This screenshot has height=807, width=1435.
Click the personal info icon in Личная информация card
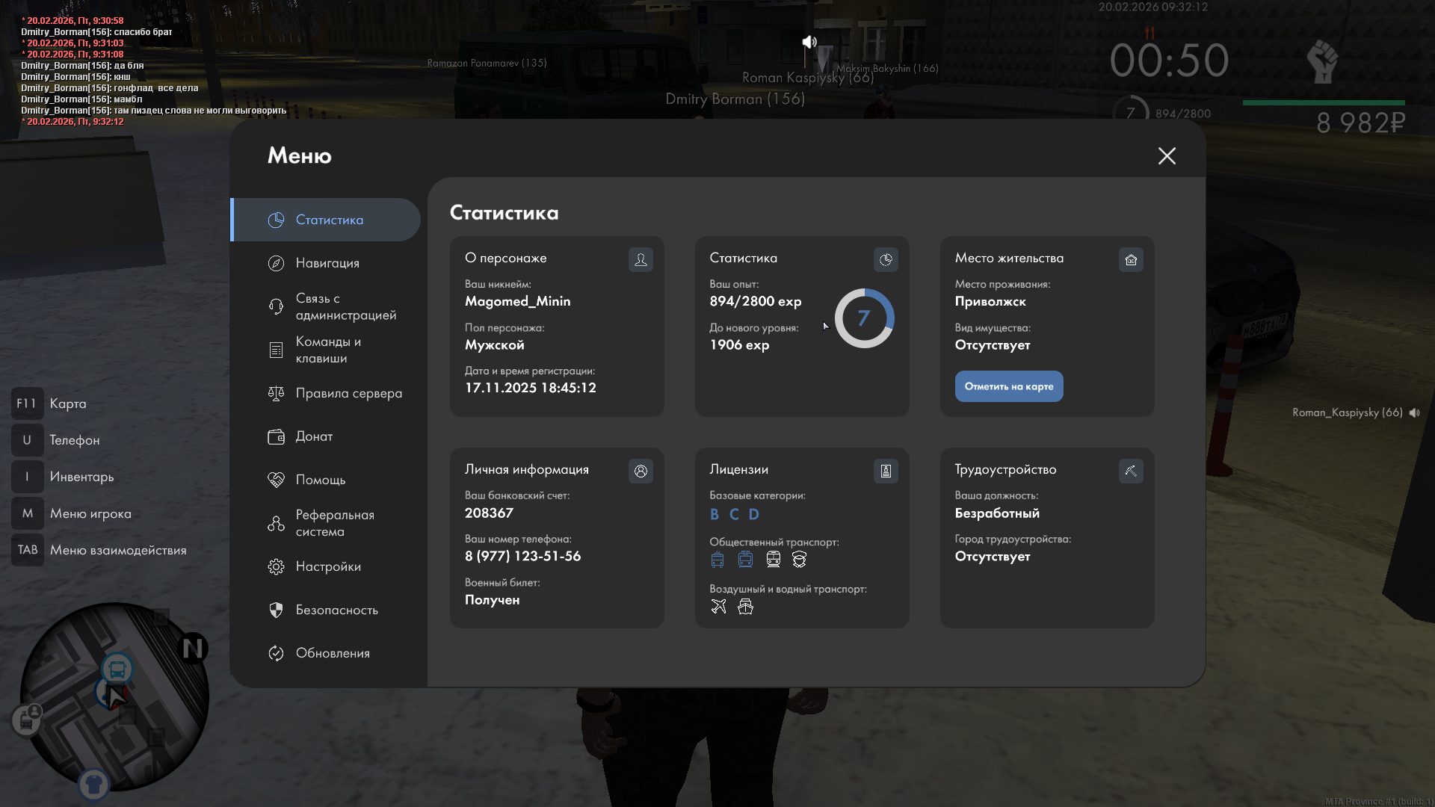[641, 471]
